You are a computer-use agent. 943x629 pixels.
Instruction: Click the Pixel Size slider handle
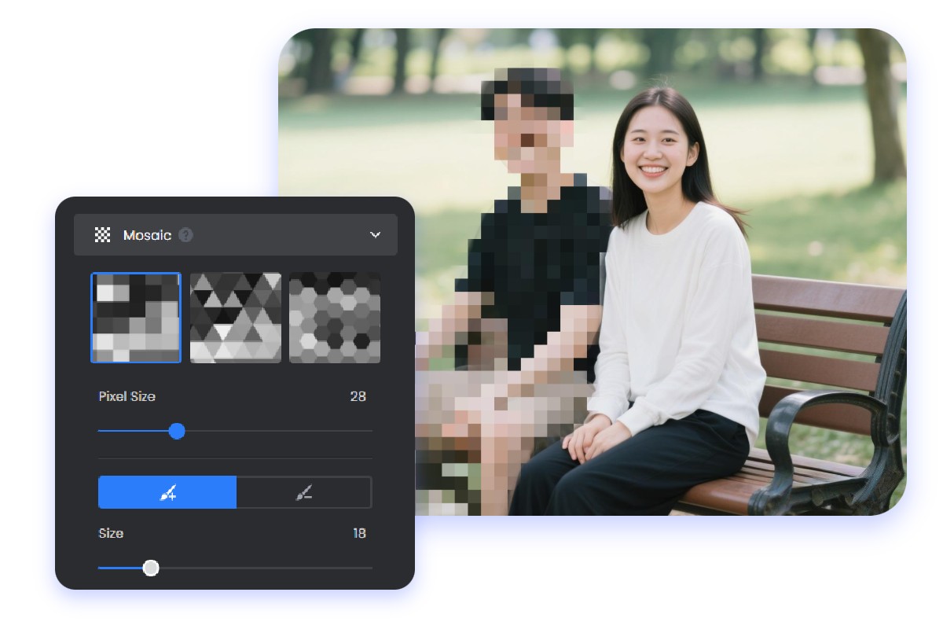point(177,431)
